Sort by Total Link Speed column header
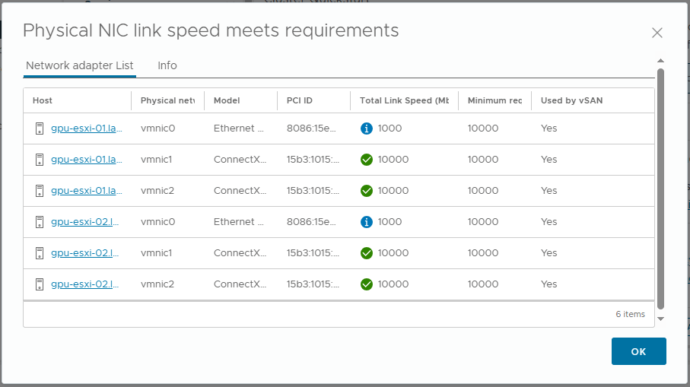 [x=403, y=100]
